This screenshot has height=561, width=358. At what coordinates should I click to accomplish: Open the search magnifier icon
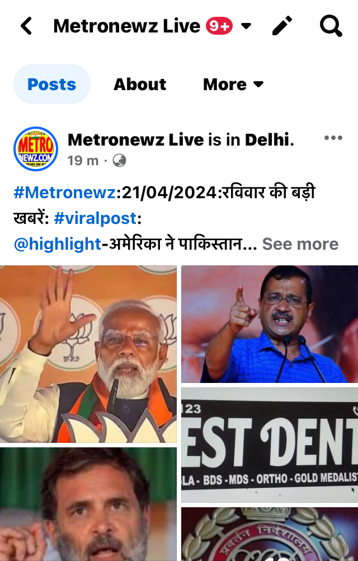(331, 26)
